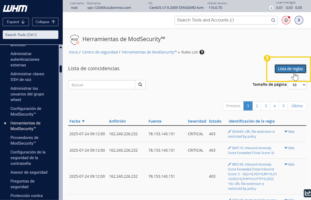The width and height of the screenshot is (311, 200).
Task: Focus the sidebar Search Tools field
Action: [x=31, y=35]
